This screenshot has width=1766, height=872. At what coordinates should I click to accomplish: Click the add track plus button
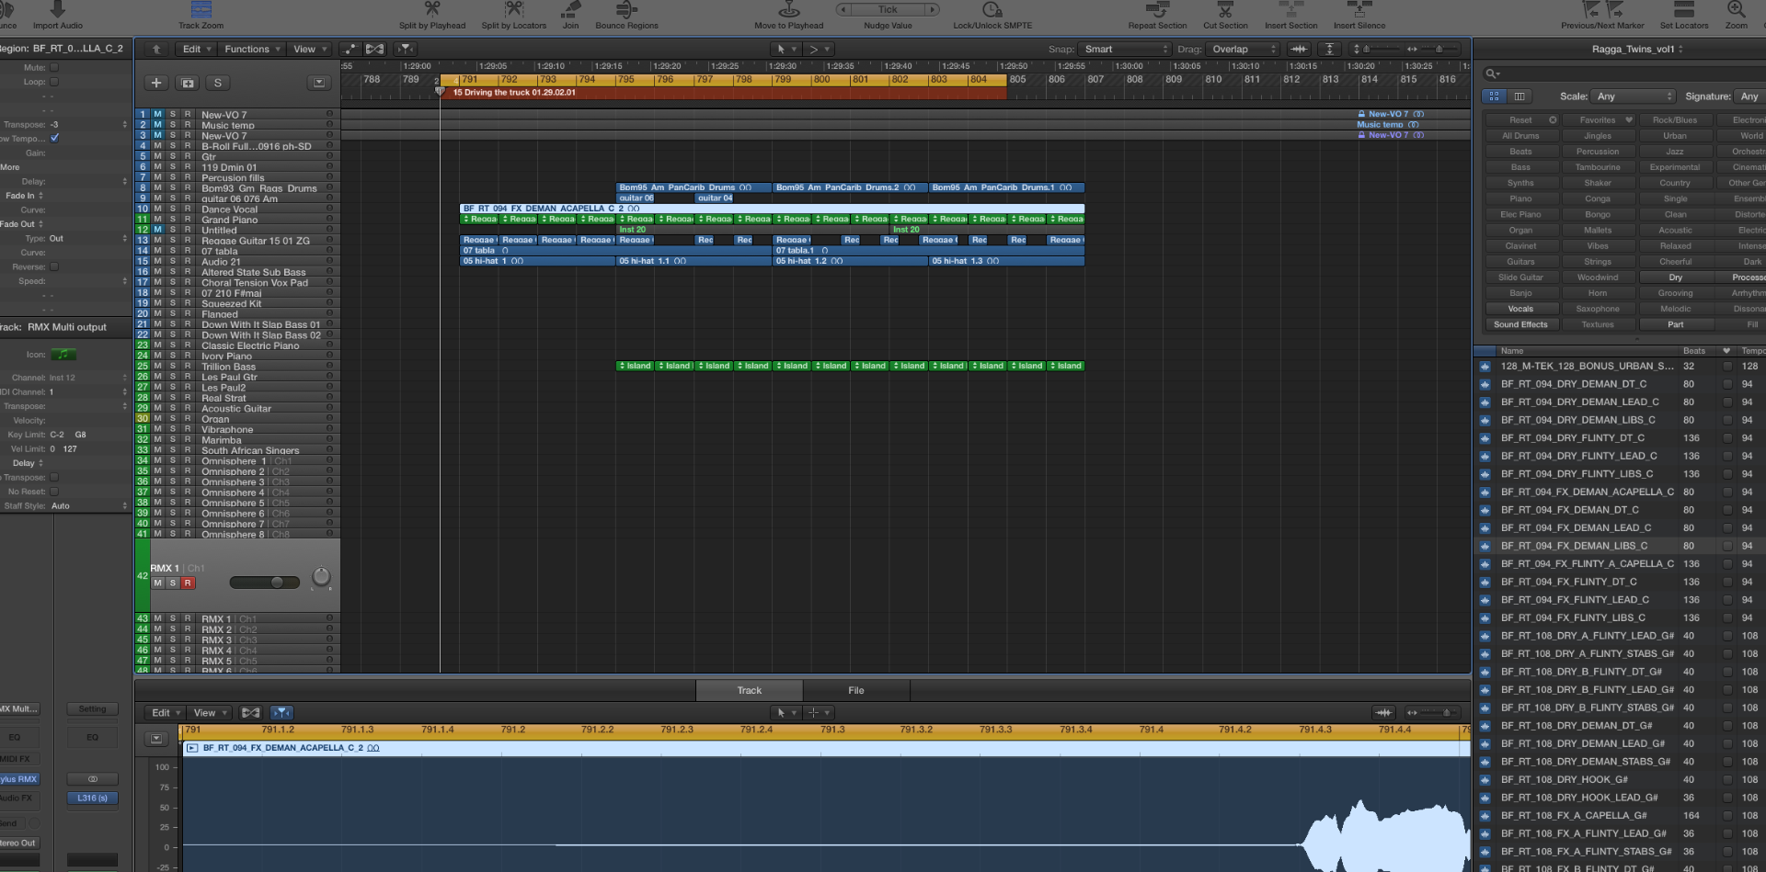pos(156,83)
